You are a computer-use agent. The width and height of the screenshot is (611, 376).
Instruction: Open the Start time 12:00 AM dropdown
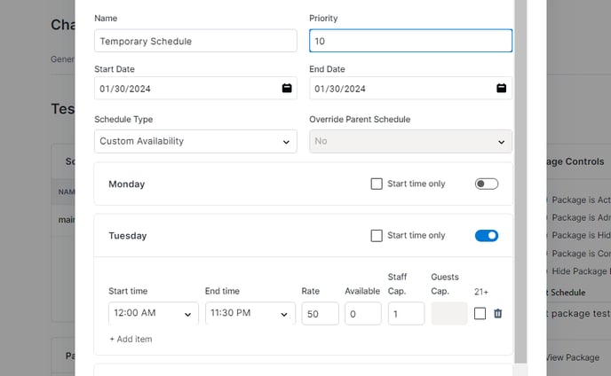[154, 313]
